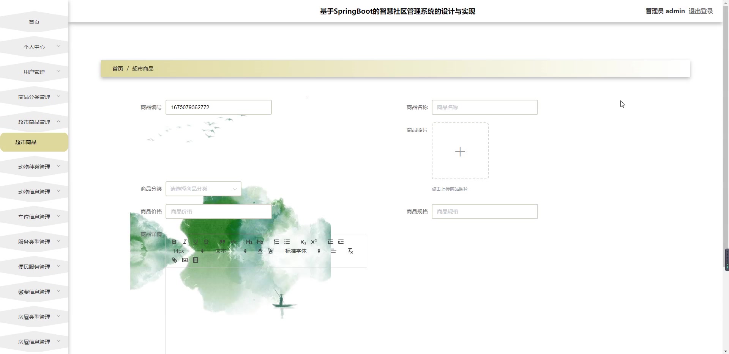Click 退出登录 to log out

(701, 11)
